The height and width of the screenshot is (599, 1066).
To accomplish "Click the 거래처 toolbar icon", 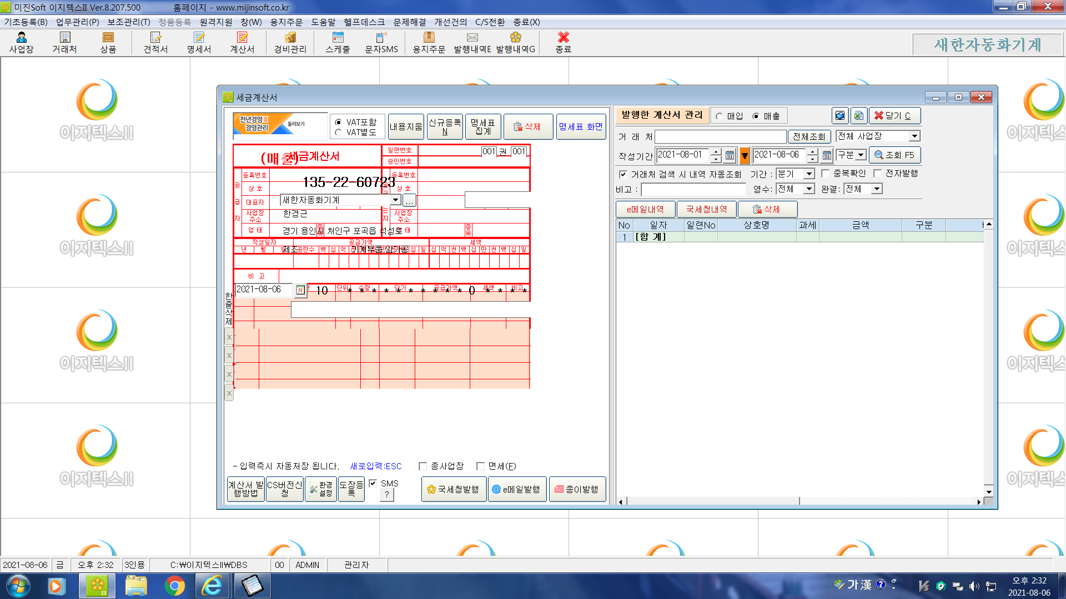I will pyautogui.click(x=64, y=42).
